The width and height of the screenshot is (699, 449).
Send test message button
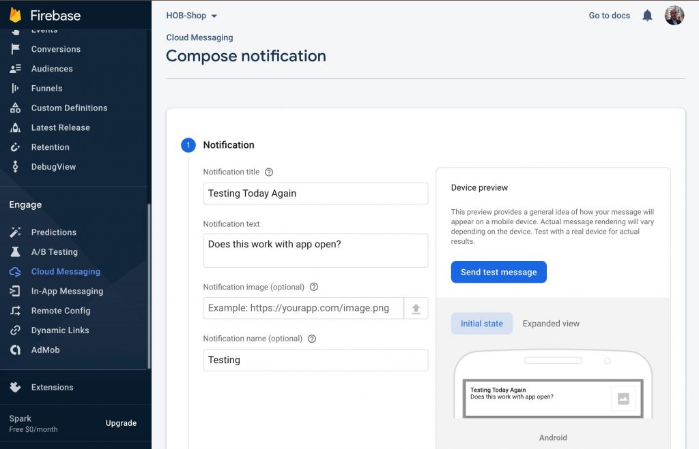498,272
